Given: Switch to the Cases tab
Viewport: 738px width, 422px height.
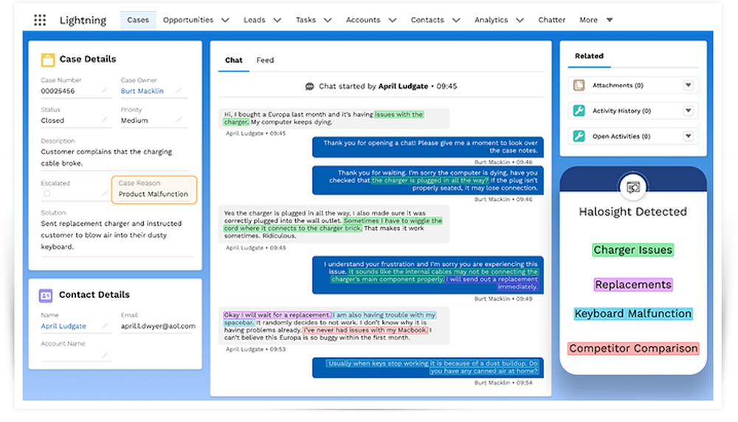Looking at the screenshot, I should point(138,20).
